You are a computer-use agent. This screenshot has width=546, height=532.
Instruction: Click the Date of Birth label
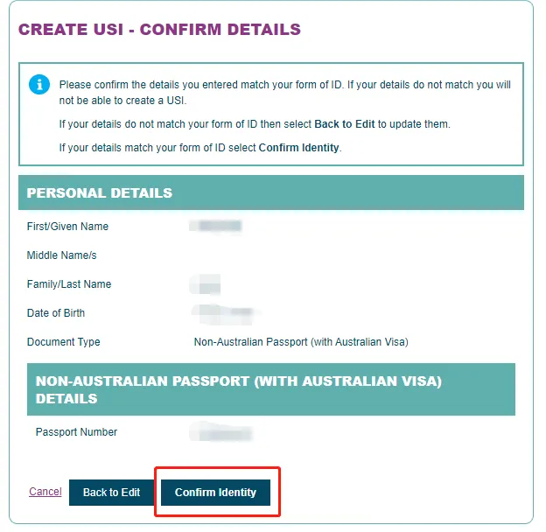click(x=56, y=313)
